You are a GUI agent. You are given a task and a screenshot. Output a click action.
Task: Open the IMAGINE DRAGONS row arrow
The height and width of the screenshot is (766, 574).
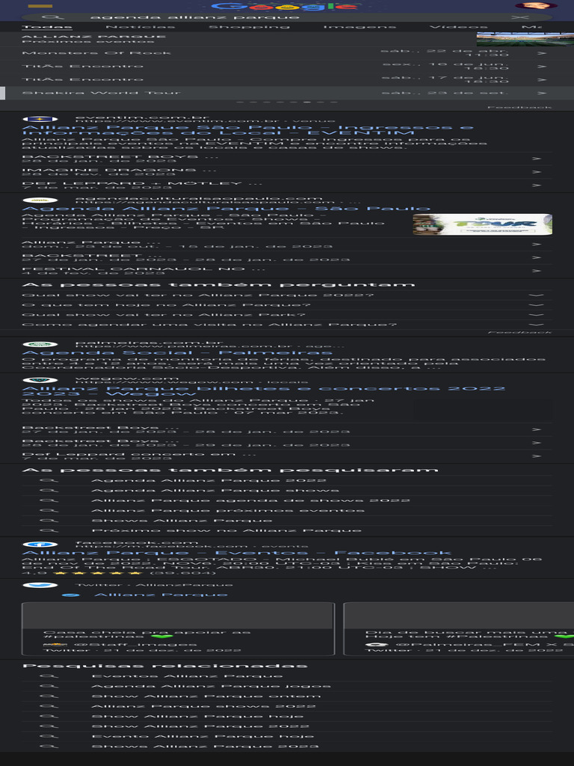537,172
